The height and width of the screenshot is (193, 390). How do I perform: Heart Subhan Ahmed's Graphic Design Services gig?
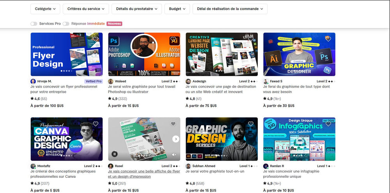click(x=251, y=124)
